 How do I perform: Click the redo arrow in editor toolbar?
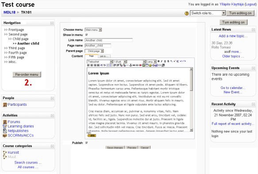[185, 61]
